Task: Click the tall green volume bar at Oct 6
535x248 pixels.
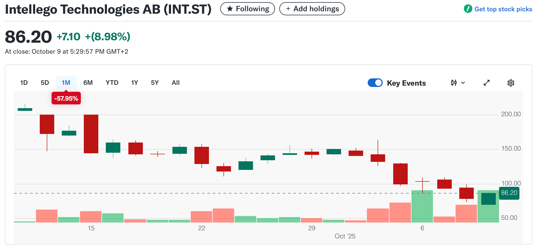Action: [x=422, y=206]
